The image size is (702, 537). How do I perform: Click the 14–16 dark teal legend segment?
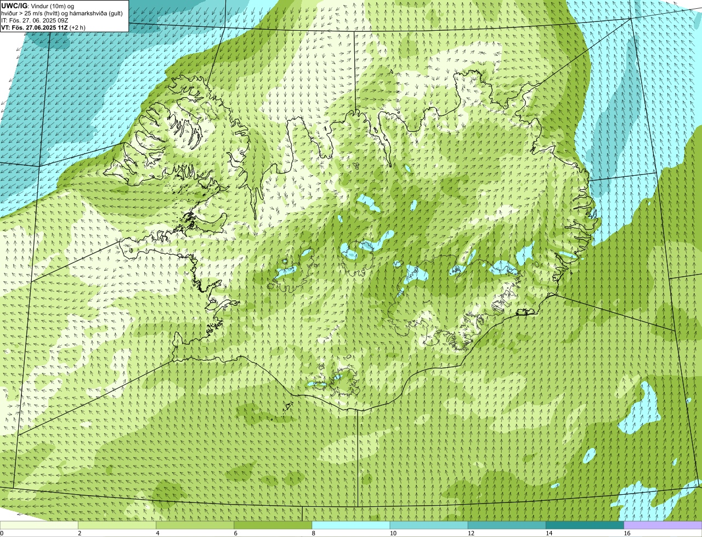click(585, 525)
